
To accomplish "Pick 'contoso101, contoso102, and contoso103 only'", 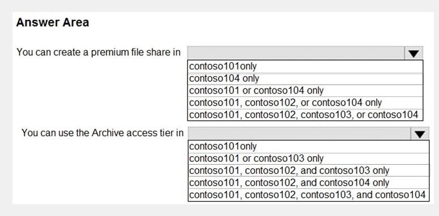I will tap(308, 170).
